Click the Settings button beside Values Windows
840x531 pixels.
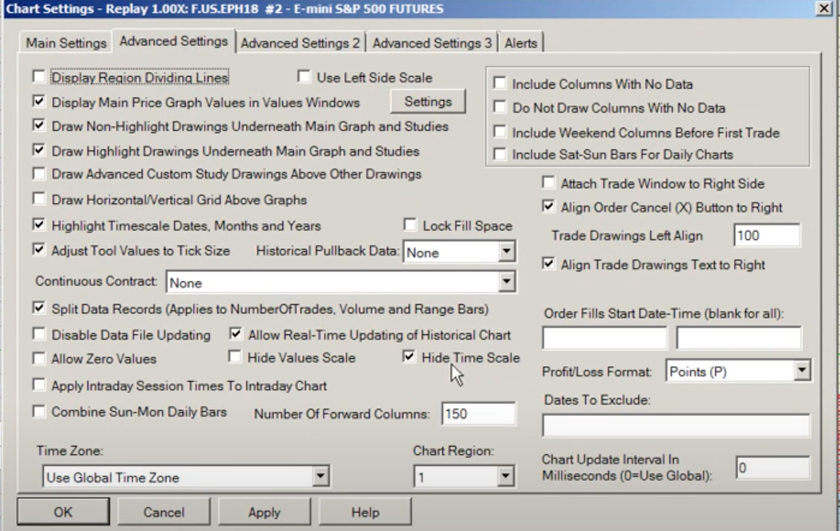coord(427,101)
